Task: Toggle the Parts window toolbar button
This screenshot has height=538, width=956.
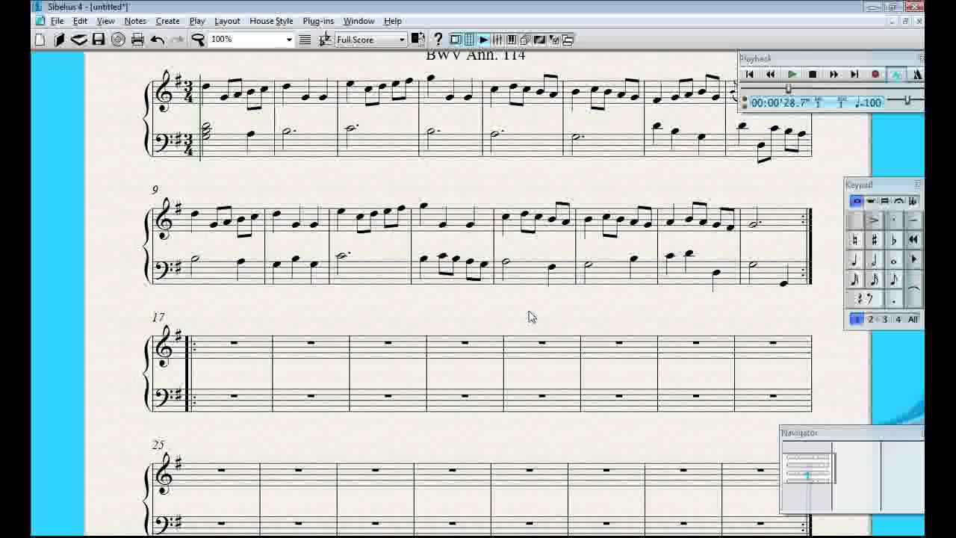Action: tap(526, 40)
